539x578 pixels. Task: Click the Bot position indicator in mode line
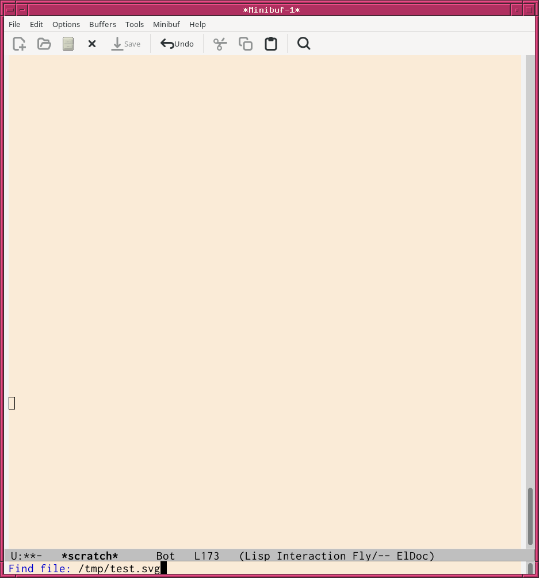pyautogui.click(x=165, y=556)
